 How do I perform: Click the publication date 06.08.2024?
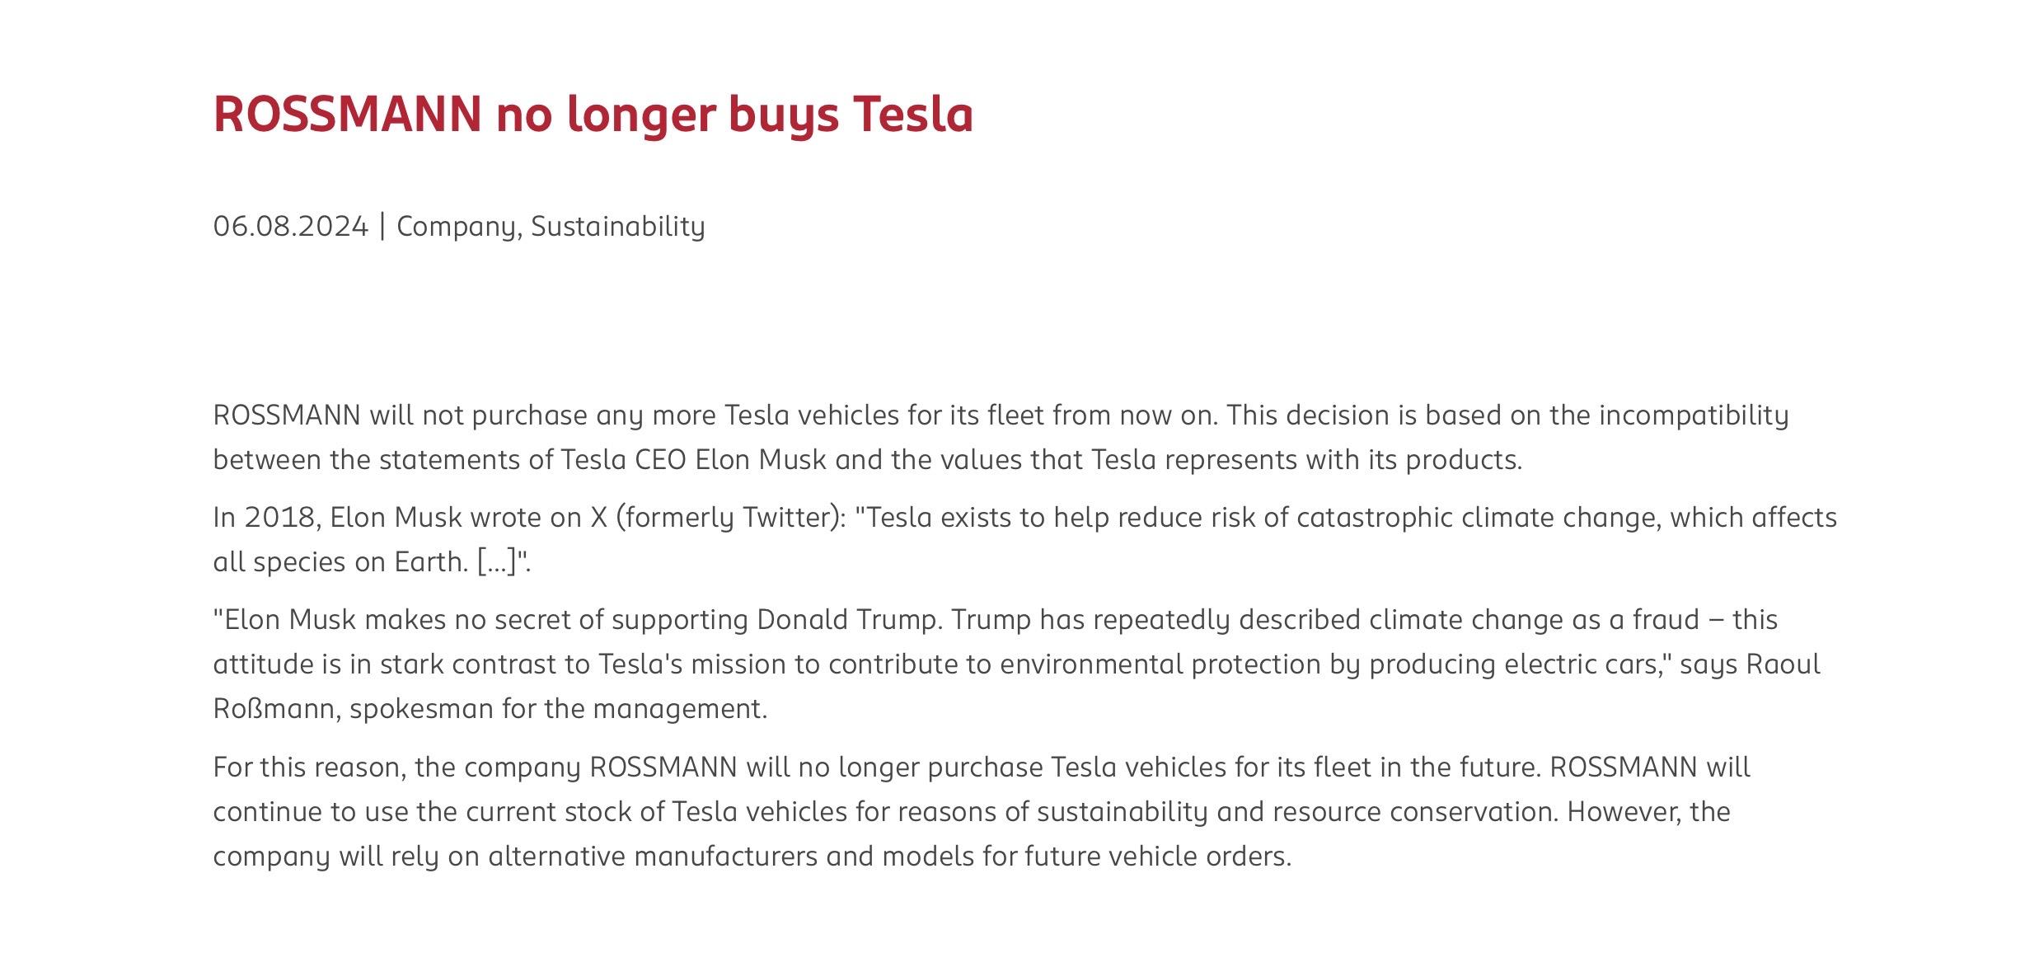tap(290, 226)
